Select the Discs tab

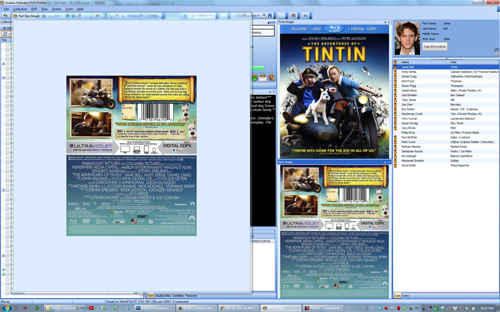[151, 296]
